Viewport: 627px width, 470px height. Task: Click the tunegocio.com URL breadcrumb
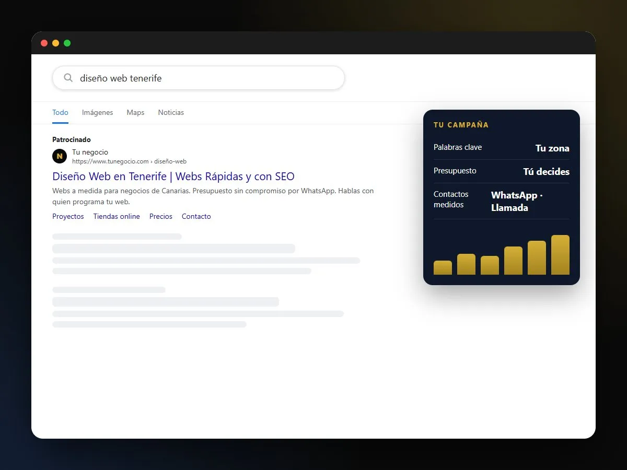pyautogui.click(x=129, y=161)
